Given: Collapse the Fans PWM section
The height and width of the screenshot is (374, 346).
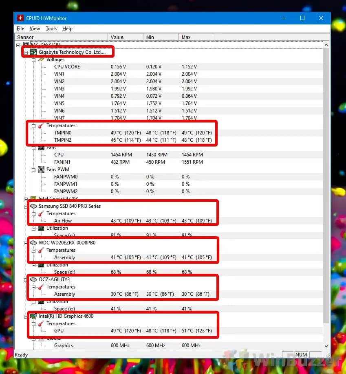Looking at the screenshot, I should pyautogui.click(x=34, y=169).
